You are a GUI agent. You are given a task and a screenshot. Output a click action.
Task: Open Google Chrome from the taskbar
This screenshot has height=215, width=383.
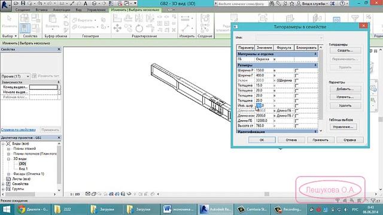(33, 209)
